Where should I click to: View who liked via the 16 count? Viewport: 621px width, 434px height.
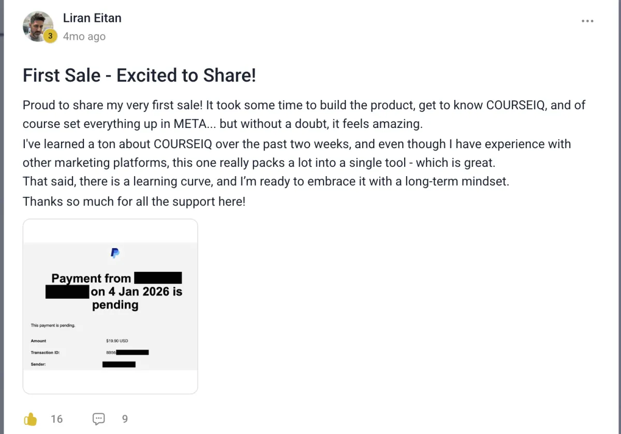point(57,419)
